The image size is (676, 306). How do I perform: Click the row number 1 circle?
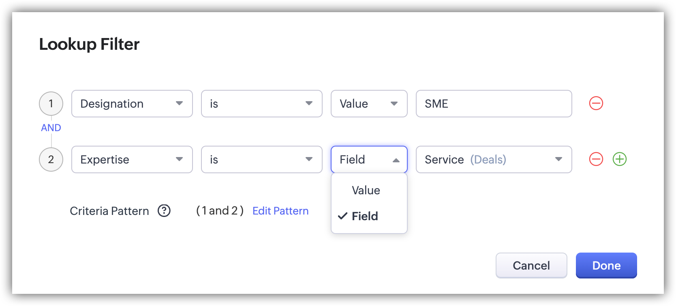pyautogui.click(x=51, y=104)
